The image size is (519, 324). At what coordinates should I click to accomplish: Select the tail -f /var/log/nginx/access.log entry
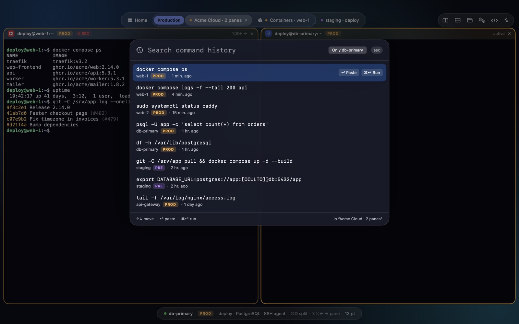click(x=259, y=201)
